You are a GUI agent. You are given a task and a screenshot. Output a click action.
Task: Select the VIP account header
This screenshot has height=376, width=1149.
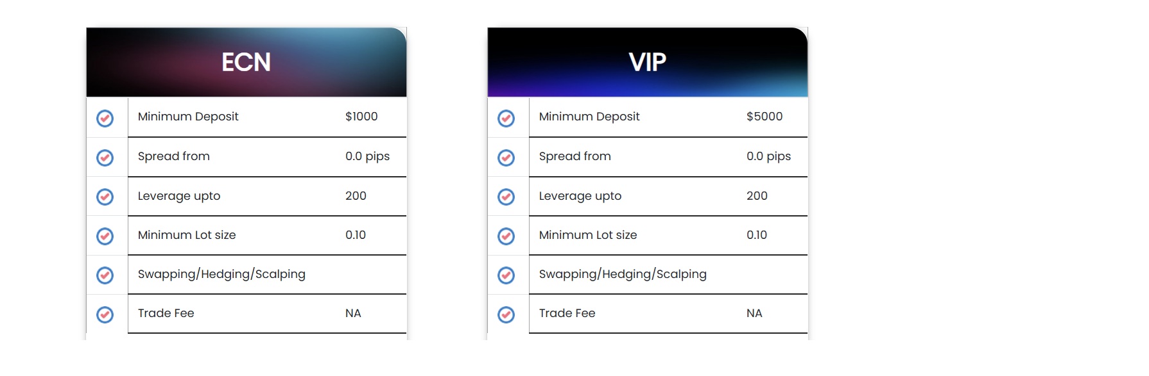click(x=648, y=62)
